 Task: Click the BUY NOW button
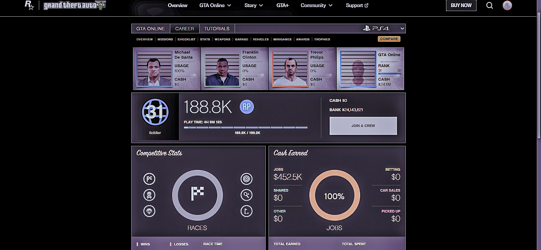tap(461, 5)
